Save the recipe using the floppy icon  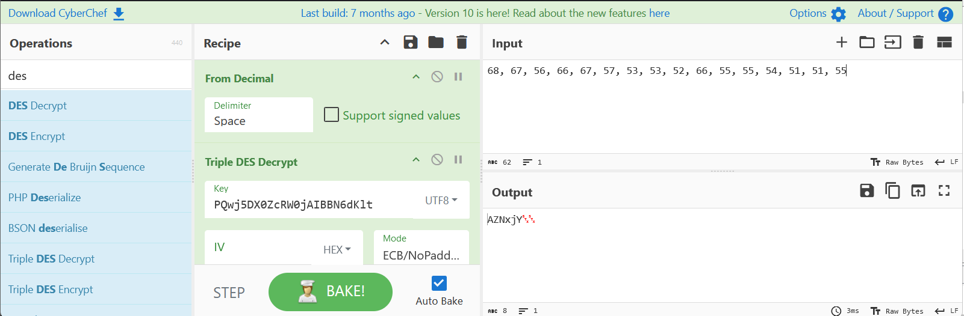411,42
